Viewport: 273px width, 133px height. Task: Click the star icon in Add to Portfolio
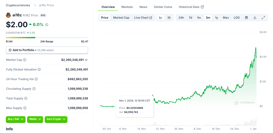(10, 50)
